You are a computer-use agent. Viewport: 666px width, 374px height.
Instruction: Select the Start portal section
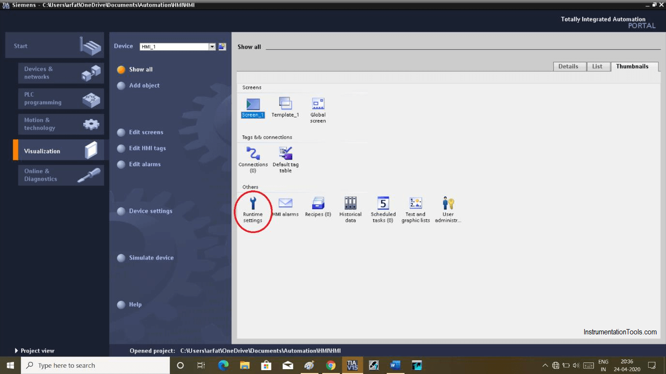tap(55, 45)
